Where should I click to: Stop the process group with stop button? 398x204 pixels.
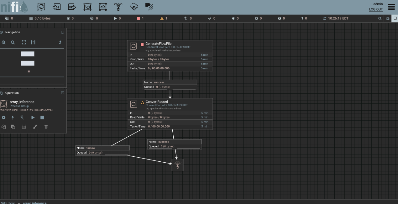click(42, 118)
